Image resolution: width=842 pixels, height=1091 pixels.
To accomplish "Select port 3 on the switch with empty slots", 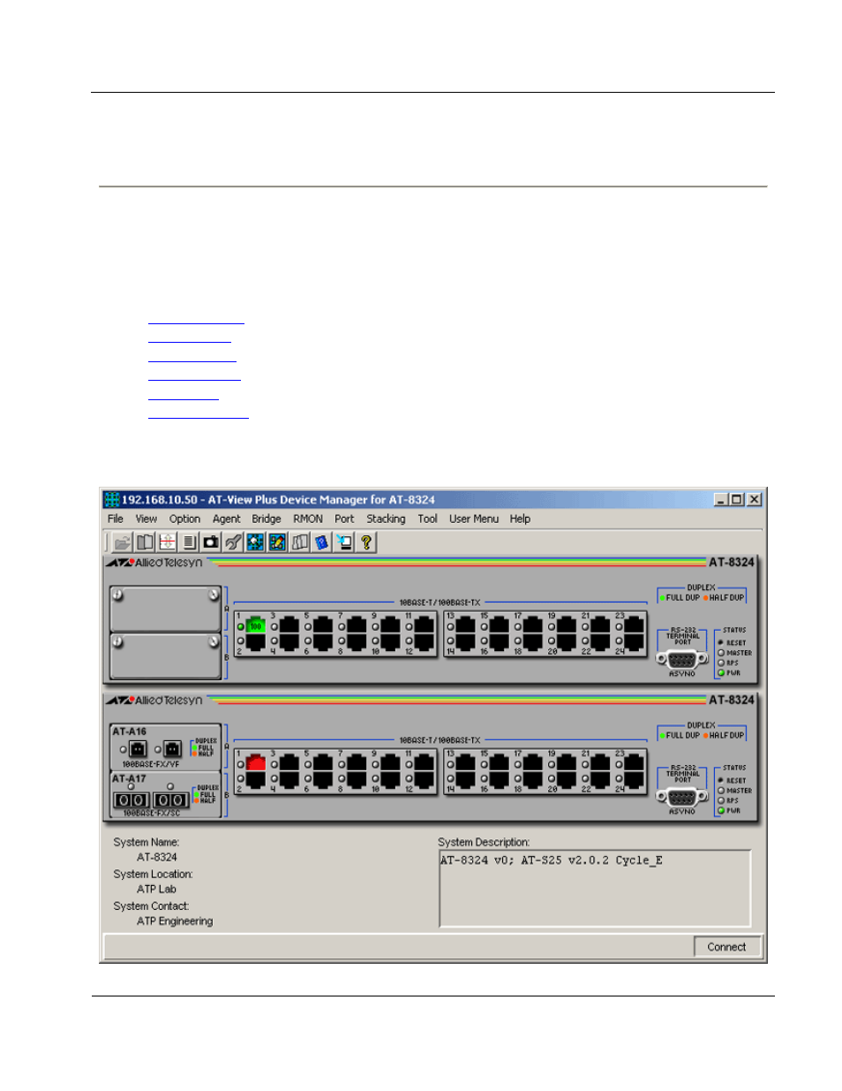I will tap(289, 625).
